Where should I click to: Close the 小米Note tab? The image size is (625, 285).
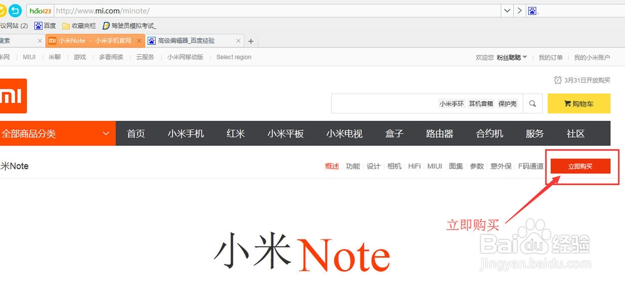(x=139, y=41)
